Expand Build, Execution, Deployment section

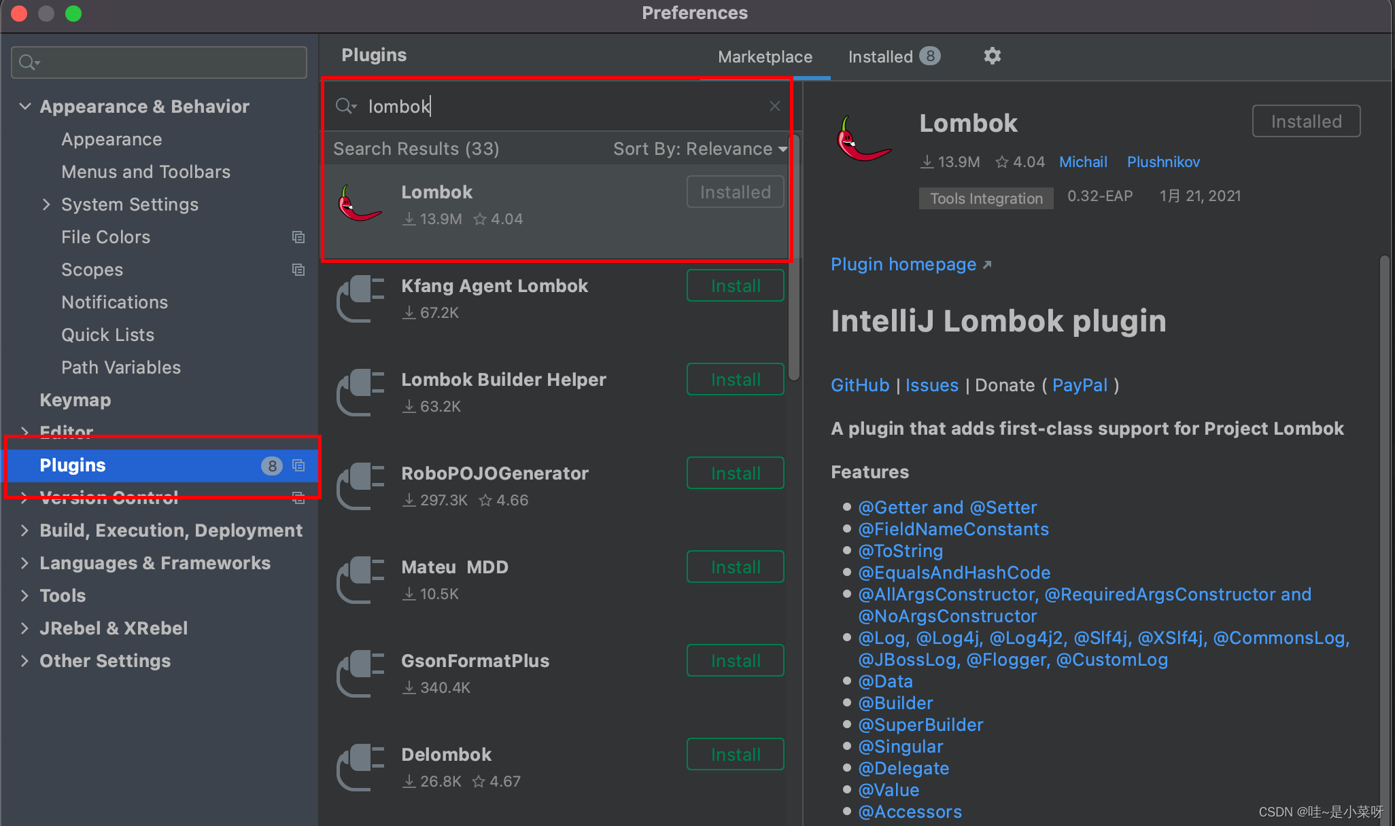tap(24, 531)
